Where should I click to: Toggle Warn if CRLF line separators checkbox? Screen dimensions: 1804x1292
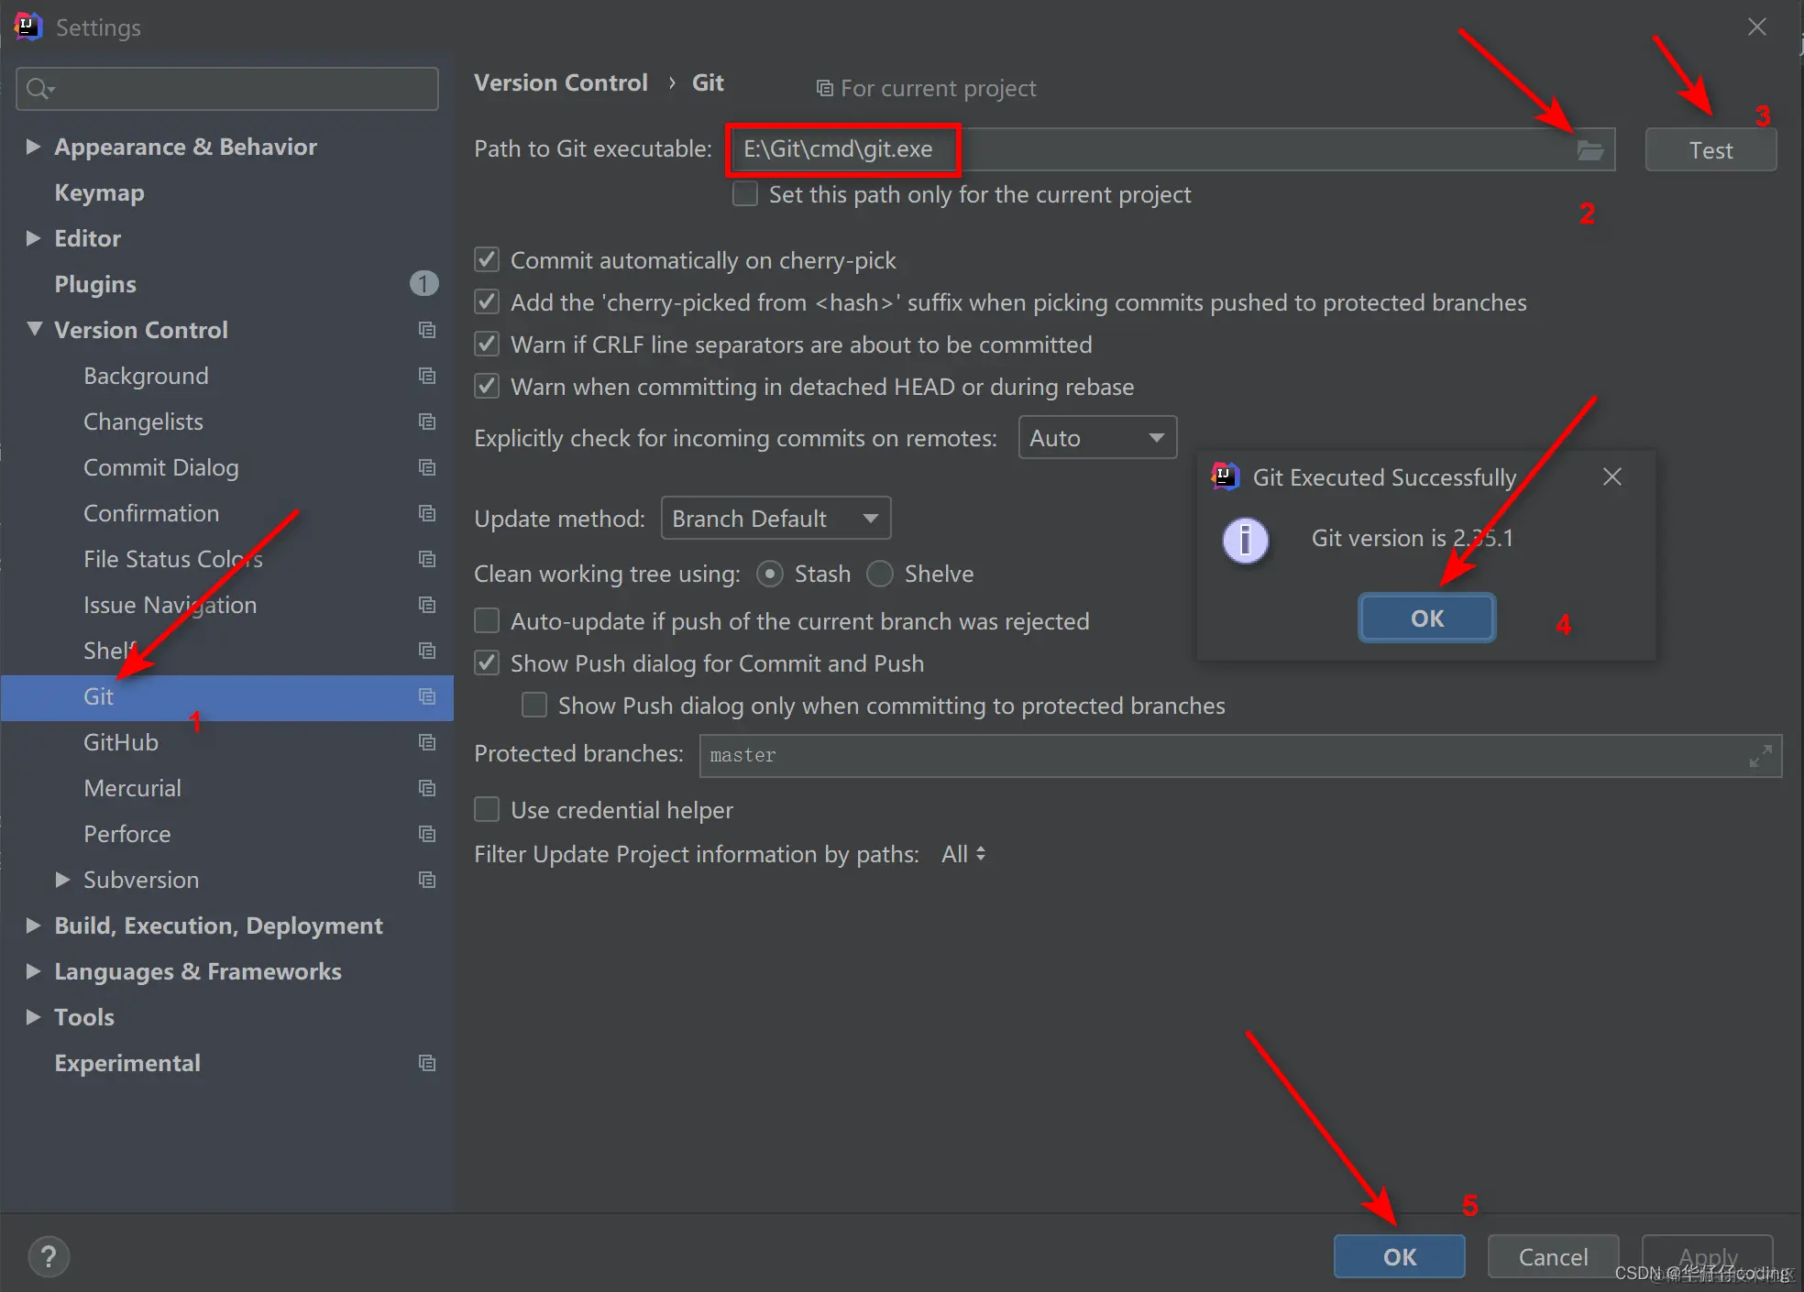(x=487, y=345)
